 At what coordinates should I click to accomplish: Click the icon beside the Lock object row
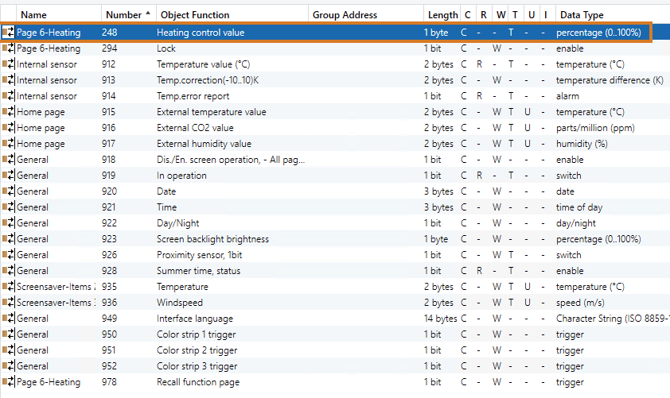pyautogui.click(x=9, y=48)
